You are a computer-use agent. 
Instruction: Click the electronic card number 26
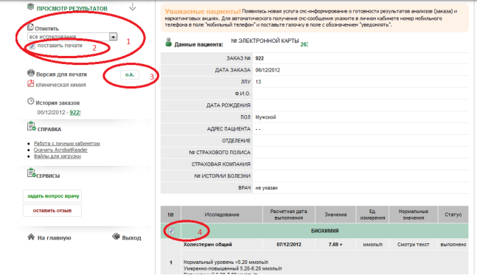coord(304,44)
